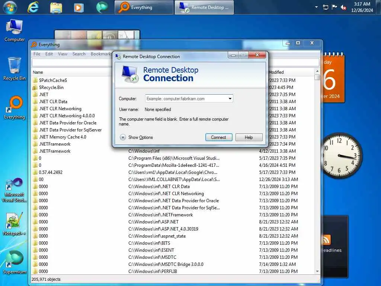Minimize the Remote Desktop Connection dialog
The width and height of the screenshot is (381, 286).
click(233, 55)
